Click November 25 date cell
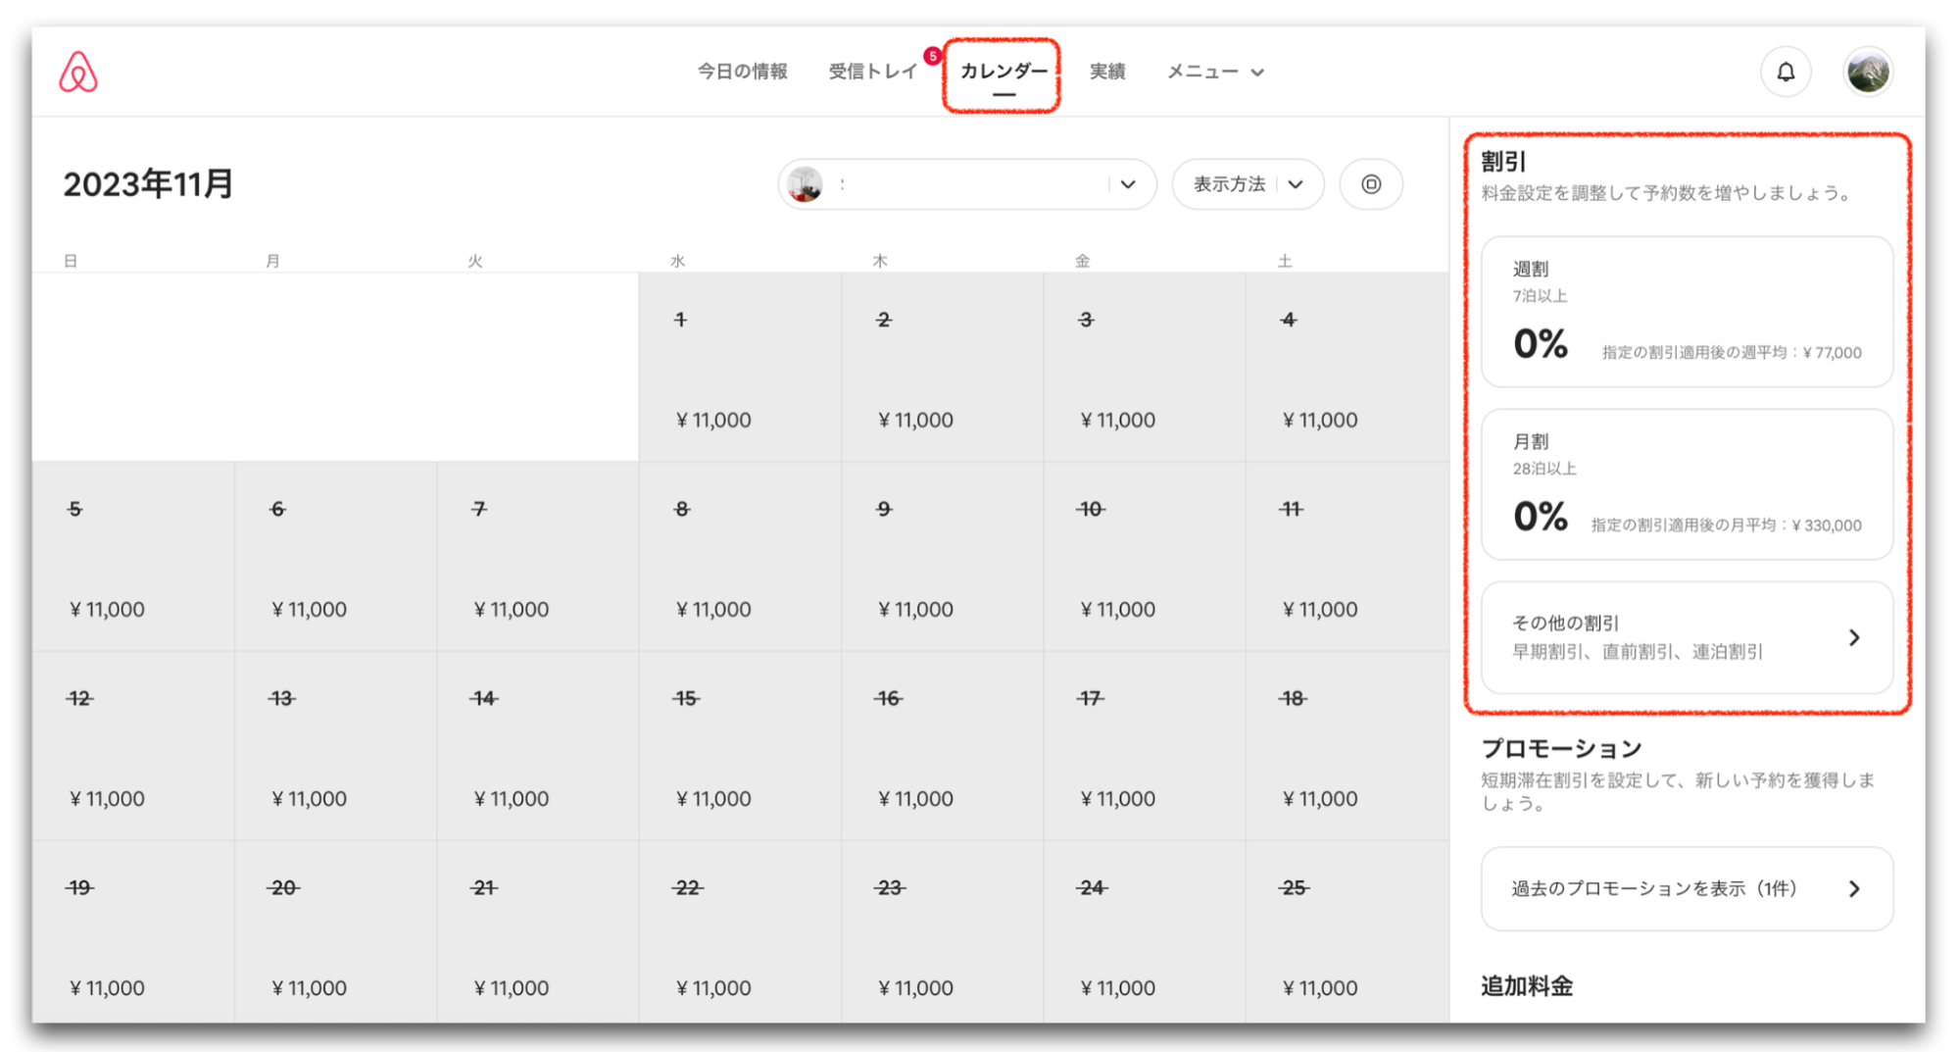The width and height of the screenshot is (1959, 1052). [1346, 933]
